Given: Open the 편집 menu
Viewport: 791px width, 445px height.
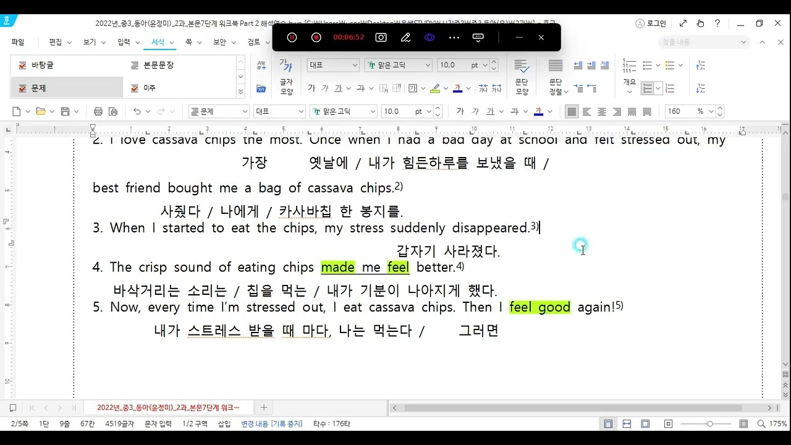Looking at the screenshot, I should tap(56, 42).
